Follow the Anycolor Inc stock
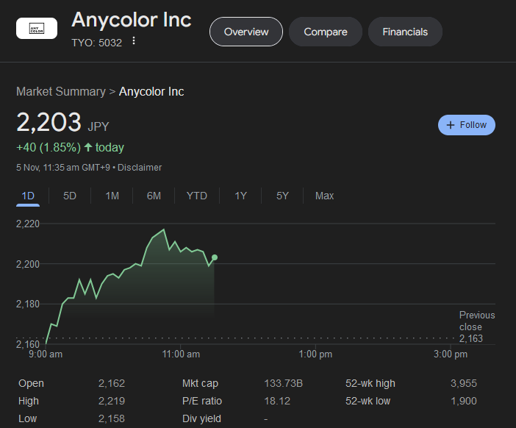Image resolution: width=516 pixels, height=428 pixels. (x=466, y=125)
